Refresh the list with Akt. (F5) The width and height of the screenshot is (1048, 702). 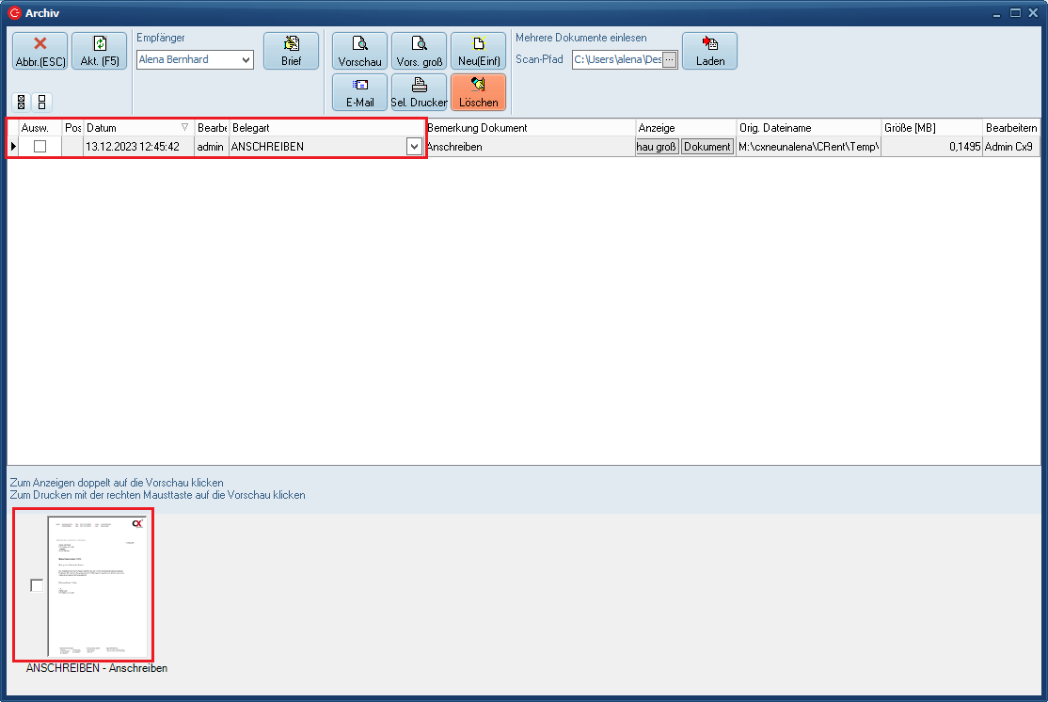pyautogui.click(x=99, y=51)
